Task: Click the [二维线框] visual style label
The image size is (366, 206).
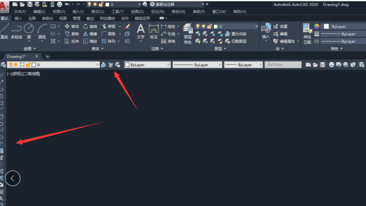Action: (x=31, y=74)
